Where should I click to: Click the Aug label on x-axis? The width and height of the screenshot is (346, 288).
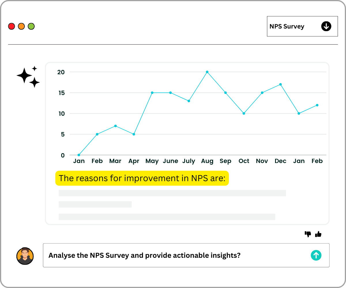pos(207,161)
